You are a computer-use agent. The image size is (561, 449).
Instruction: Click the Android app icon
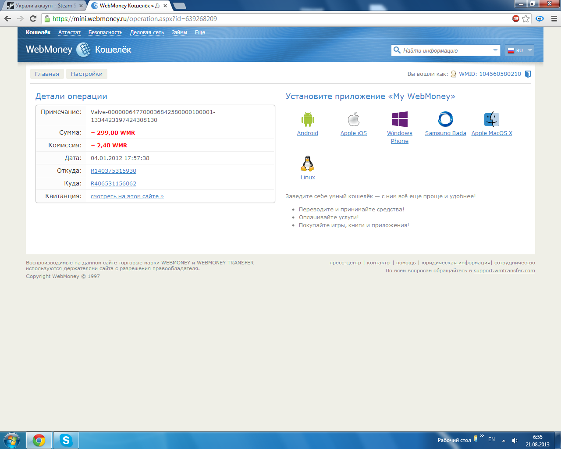(x=308, y=119)
